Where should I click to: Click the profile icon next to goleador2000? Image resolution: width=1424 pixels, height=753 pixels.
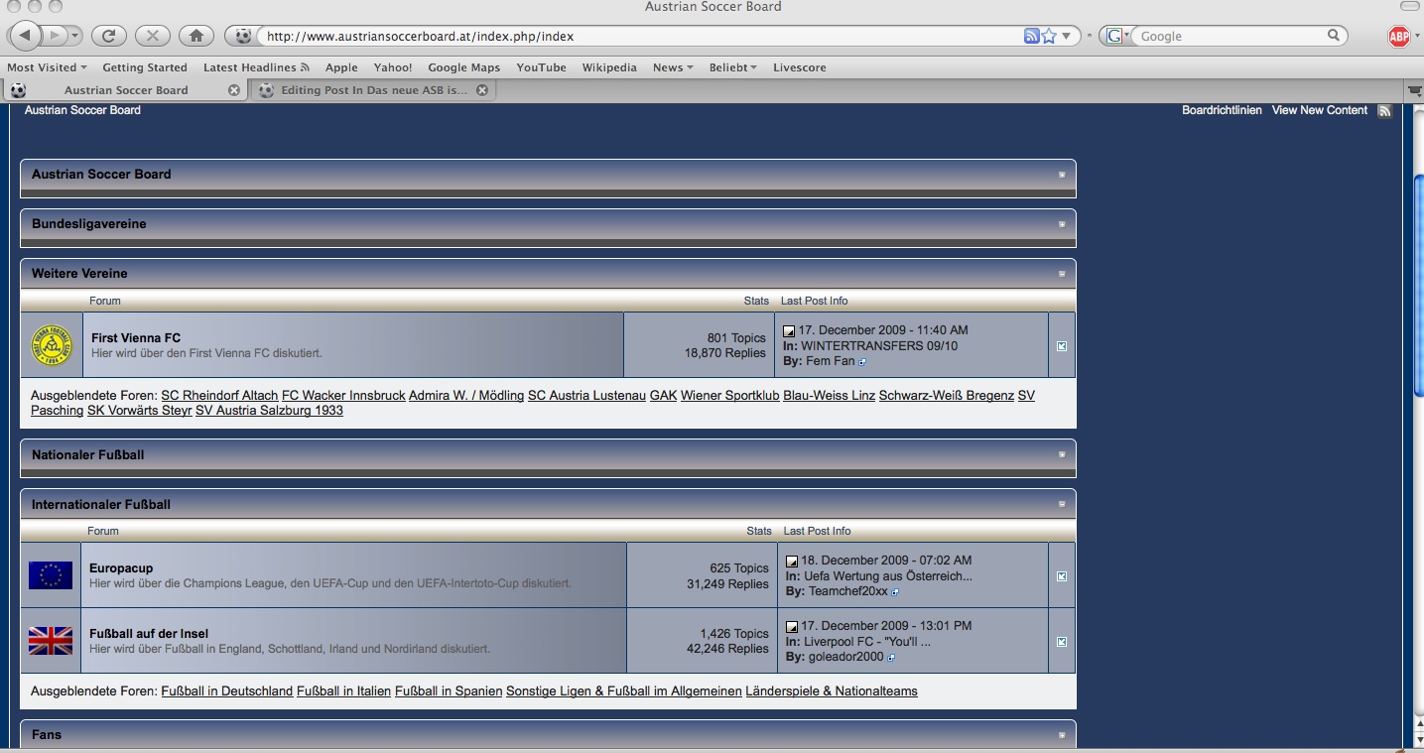click(x=890, y=658)
